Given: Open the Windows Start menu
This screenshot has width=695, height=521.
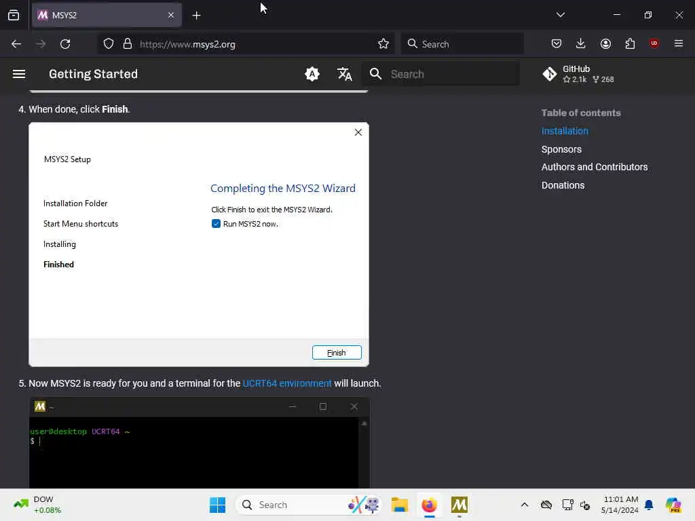Looking at the screenshot, I should point(217,505).
